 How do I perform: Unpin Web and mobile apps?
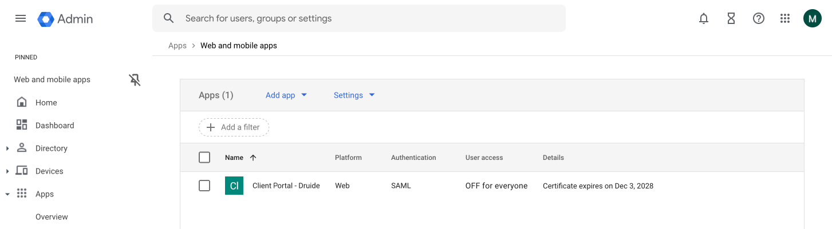tap(135, 80)
